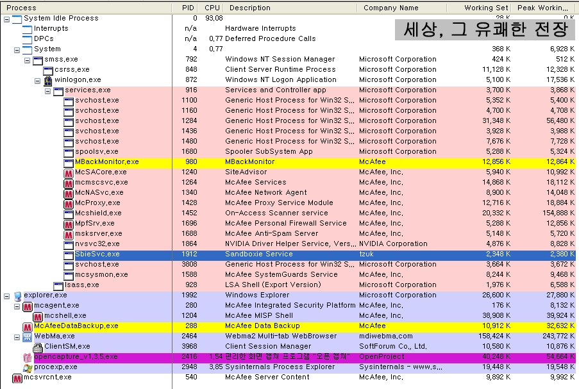
Task: Click the McAfeeDataBackup.exe icon
Action: pos(28,327)
